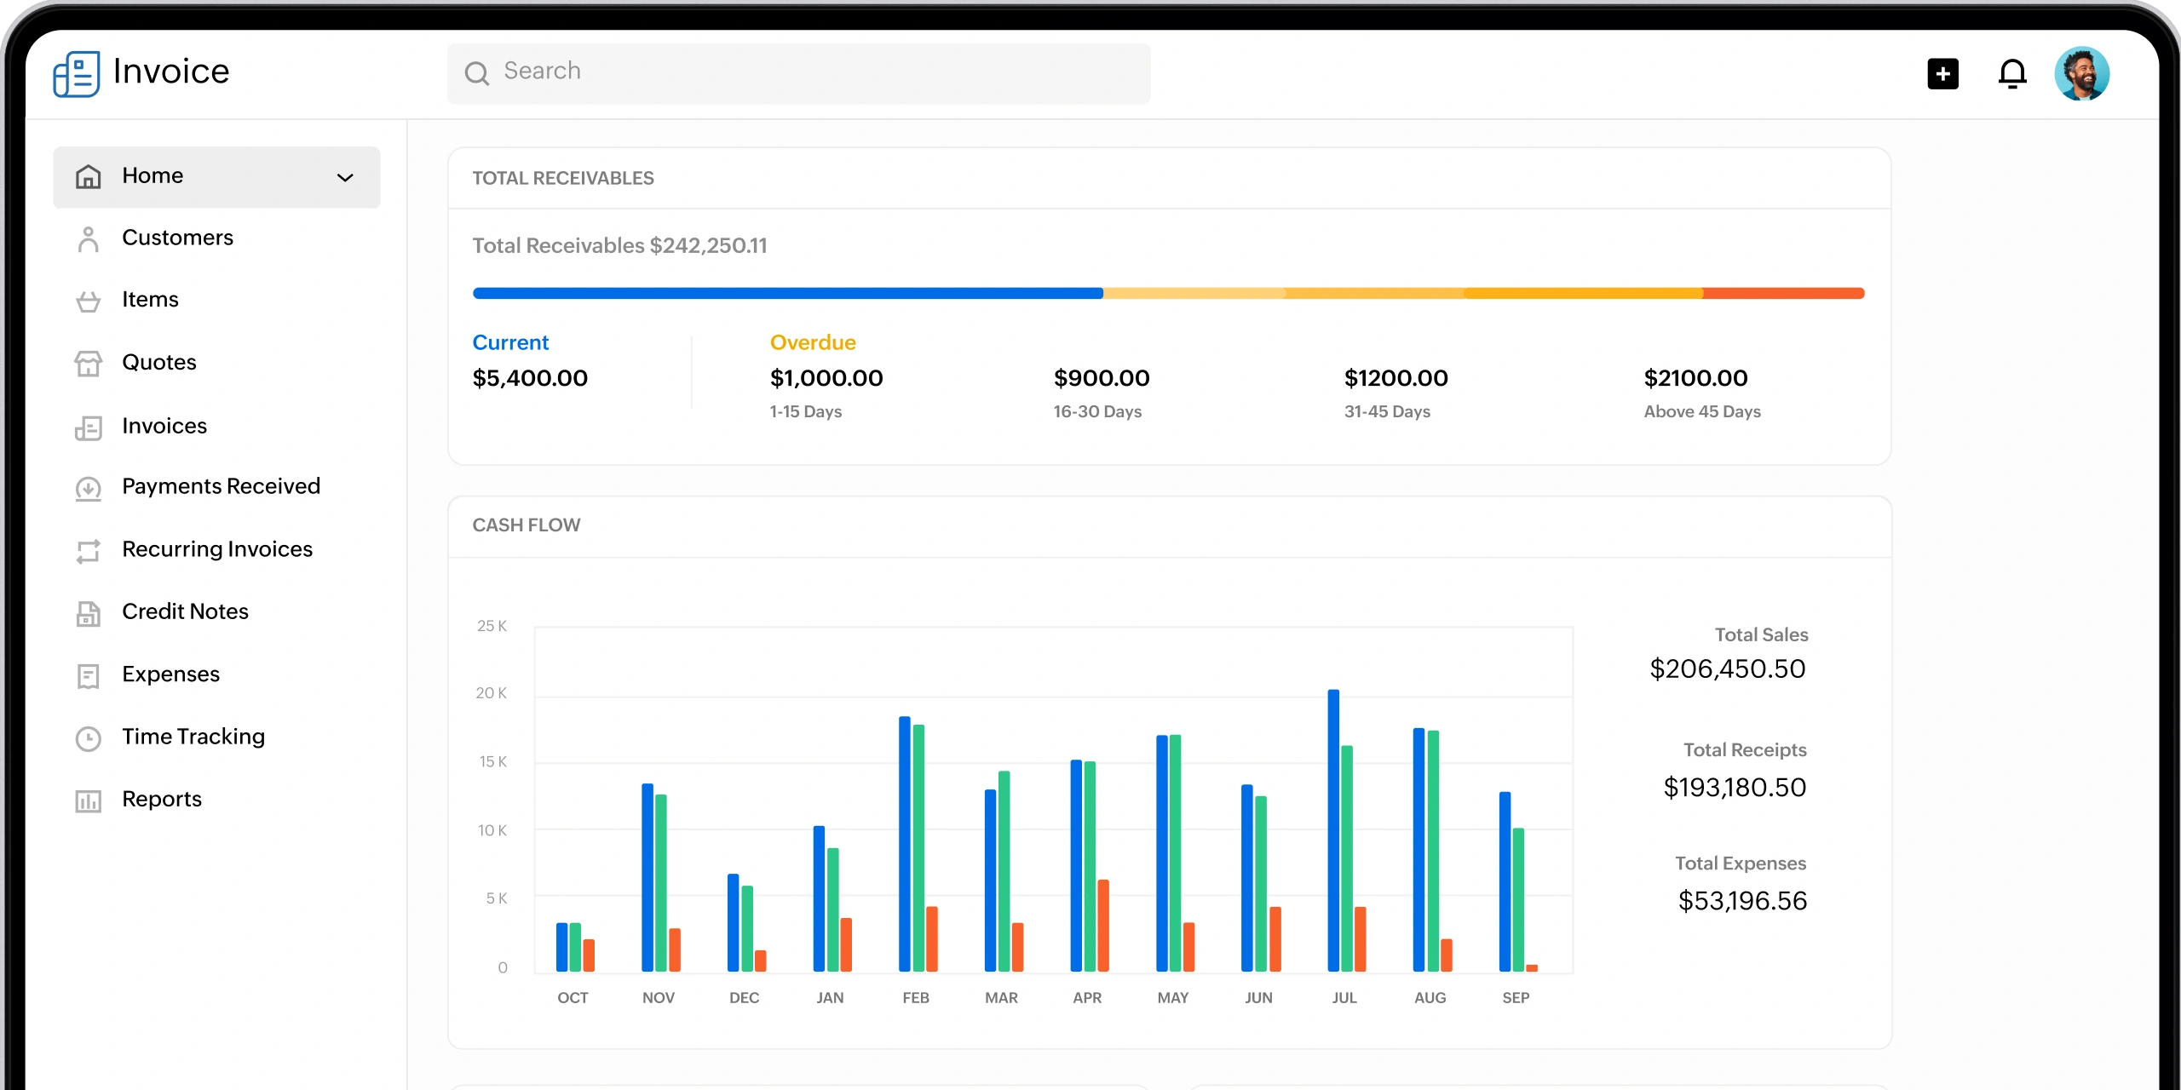Click the quick create plus button
Image resolution: width=2181 pixels, height=1090 pixels.
(1942, 73)
